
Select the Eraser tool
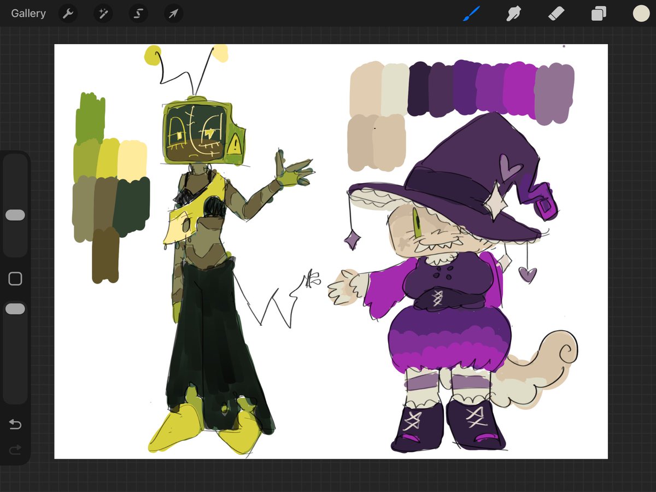click(x=555, y=14)
